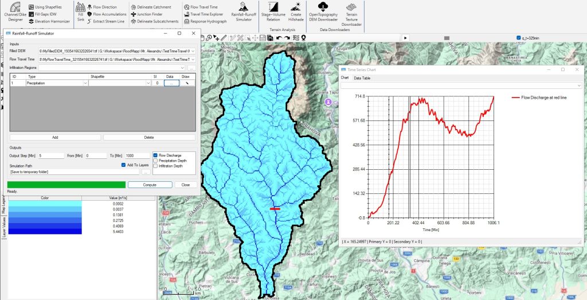Click the Compute button

click(150, 185)
